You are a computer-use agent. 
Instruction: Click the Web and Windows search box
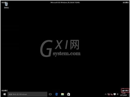tap(27, 94)
